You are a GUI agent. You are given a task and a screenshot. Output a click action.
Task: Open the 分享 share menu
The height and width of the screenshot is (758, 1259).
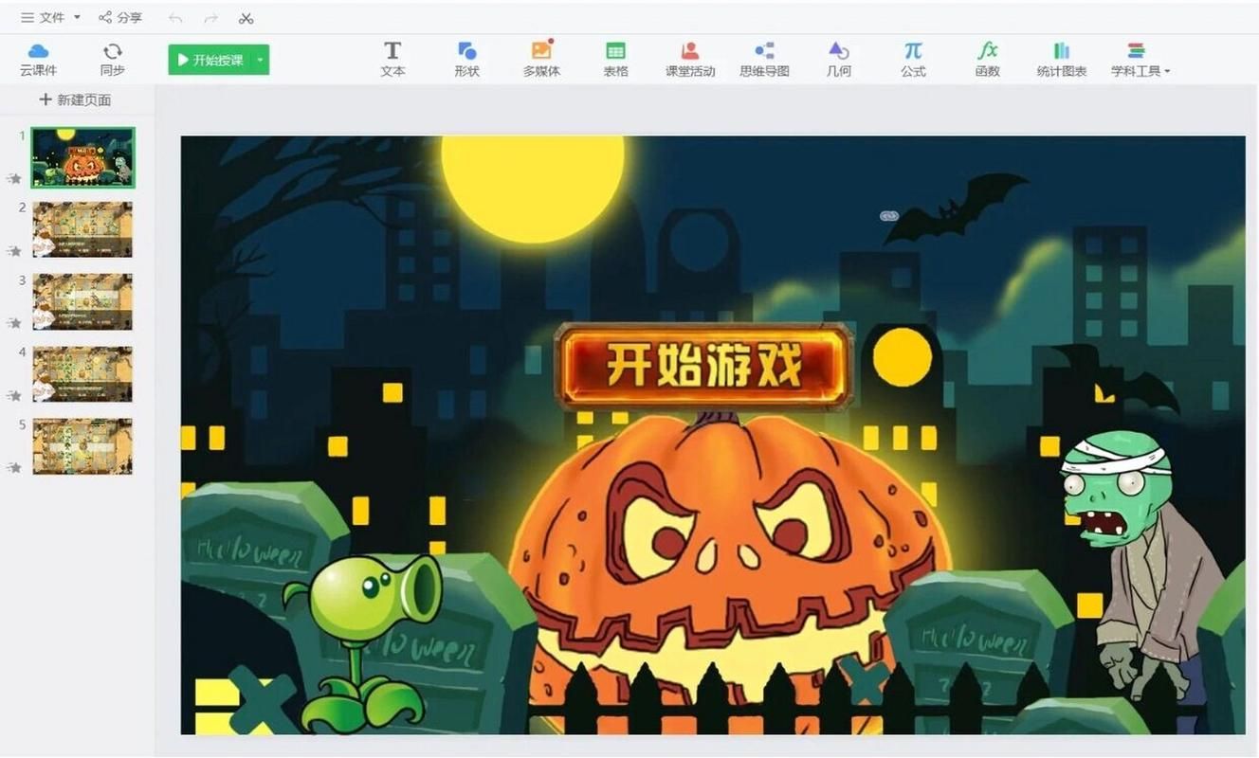[119, 16]
